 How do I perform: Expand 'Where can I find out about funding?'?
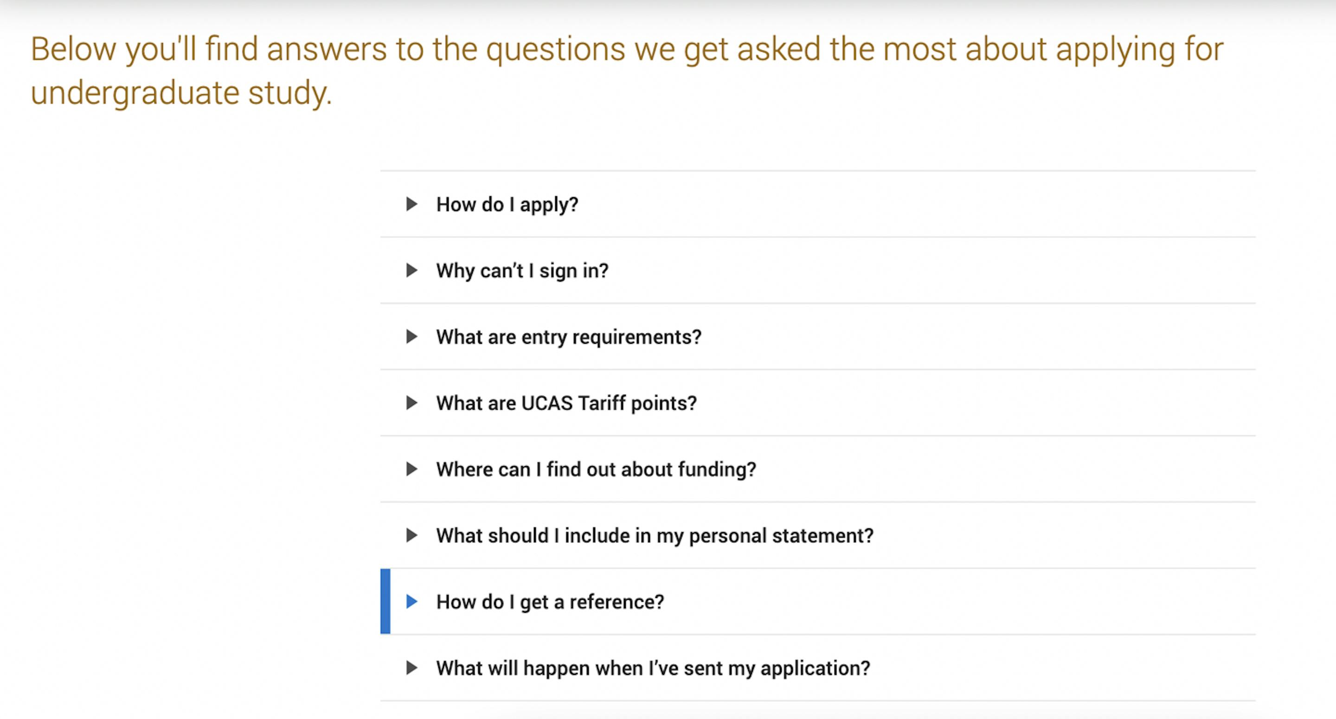point(818,469)
